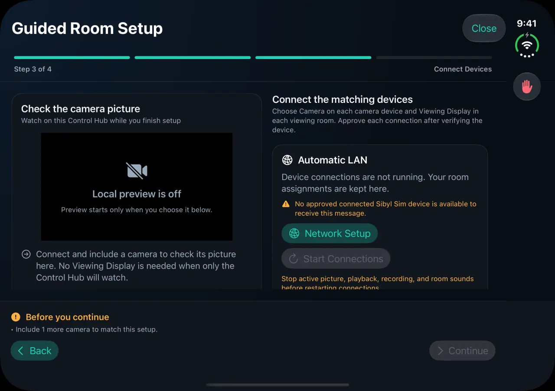Go Back to the previous step
The height and width of the screenshot is (391, 555).
35,351
